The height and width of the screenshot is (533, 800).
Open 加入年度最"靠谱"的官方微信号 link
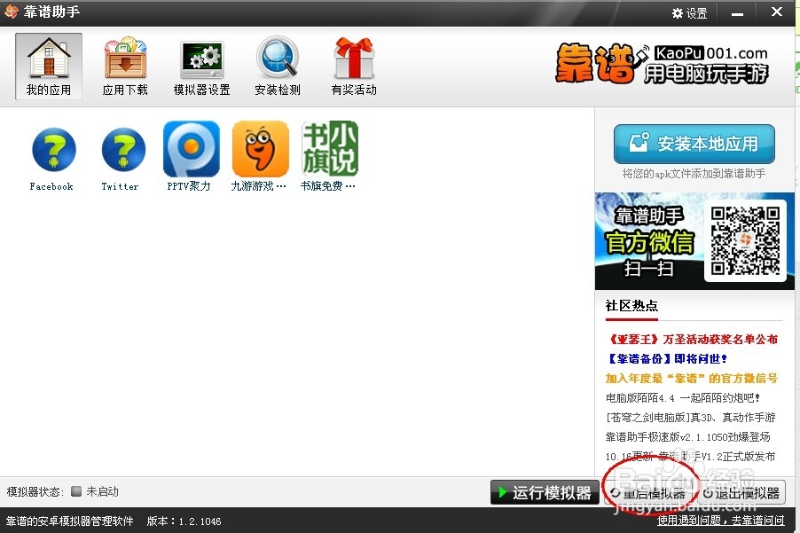point(692,378)
